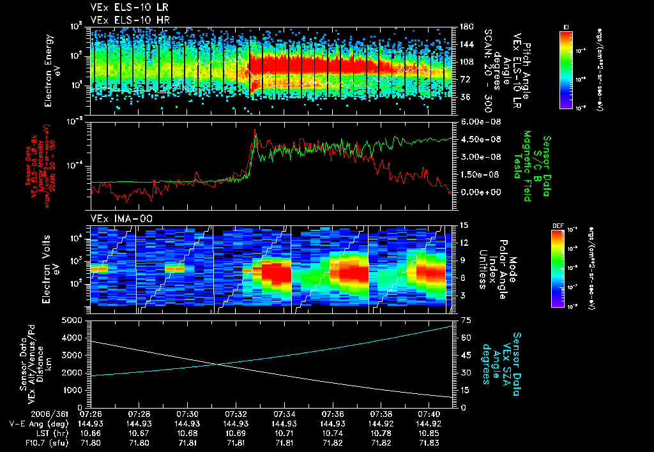
Task: Click the 'V-E Ang (deg)' row label
Action: pyautogui.click(x=39, y=425)
